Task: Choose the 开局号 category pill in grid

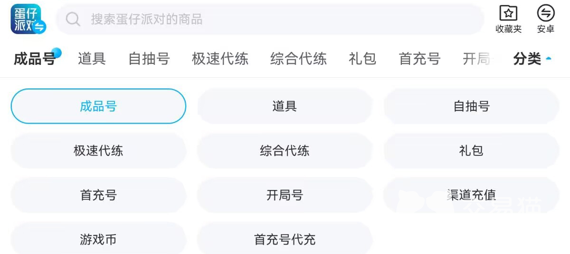Action: point(285,195)
